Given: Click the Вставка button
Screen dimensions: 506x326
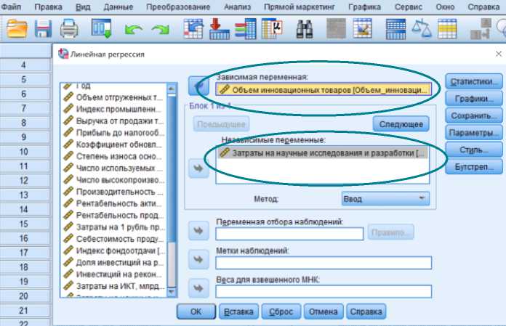Looking at the screenshot, I should coord(238,311).
